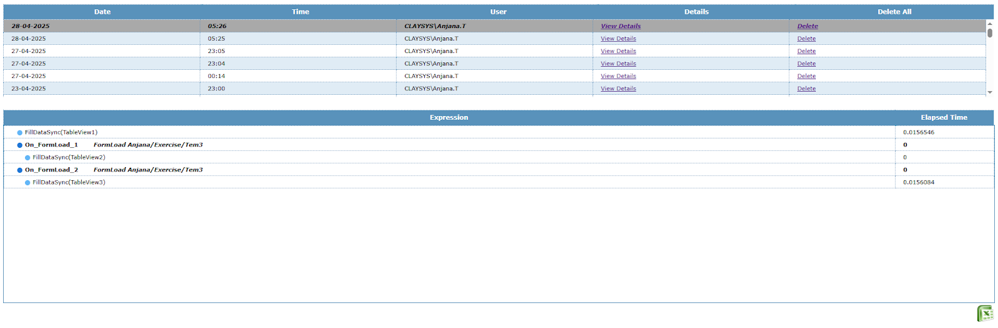Delete the 27-04-2025 23:04 log entry

pyautogui.click(x=807, y=64)
